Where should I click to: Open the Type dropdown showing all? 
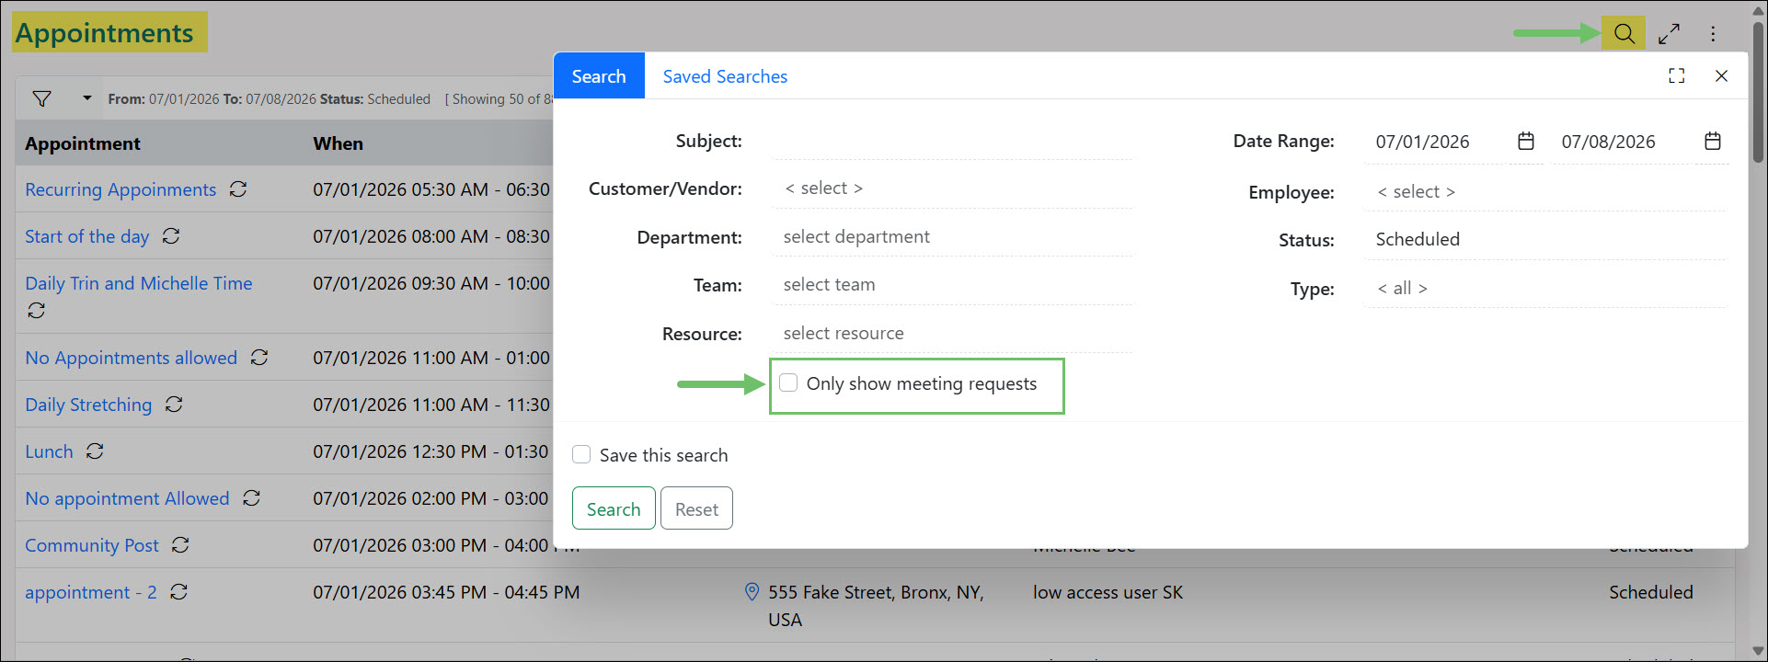pyautogui.click(x=1545, y=288)
